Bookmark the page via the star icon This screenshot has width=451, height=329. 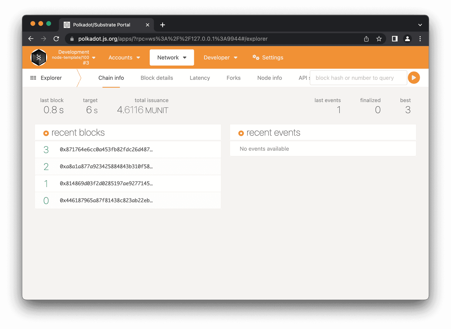coord(379,39)
